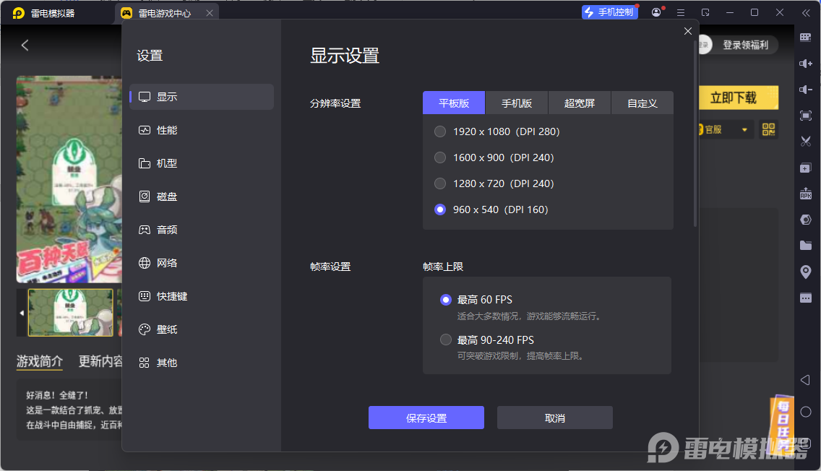The height and width of the screenshot is (471, 821).
Task: Collapse the right toolbar with double chevron
Action: pos(807,12)
